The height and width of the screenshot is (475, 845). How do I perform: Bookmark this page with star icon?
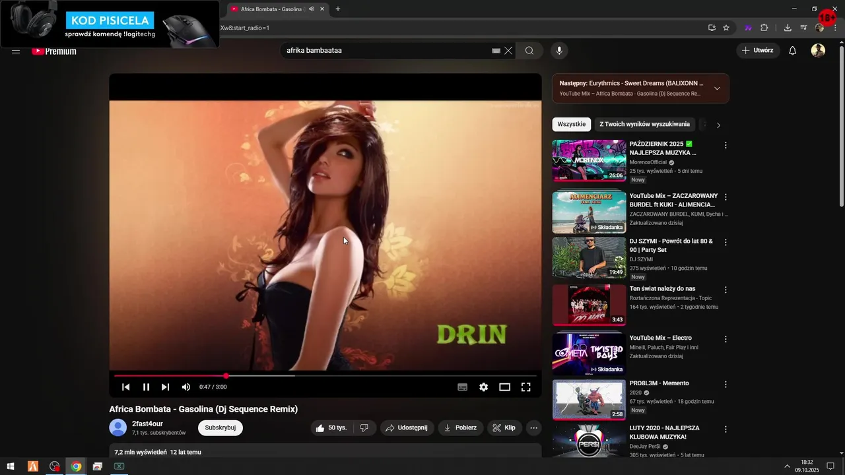tap(726, 28)
